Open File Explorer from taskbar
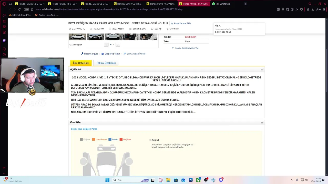The height and width of the screenshot is (184, 328). coord(168,180)
